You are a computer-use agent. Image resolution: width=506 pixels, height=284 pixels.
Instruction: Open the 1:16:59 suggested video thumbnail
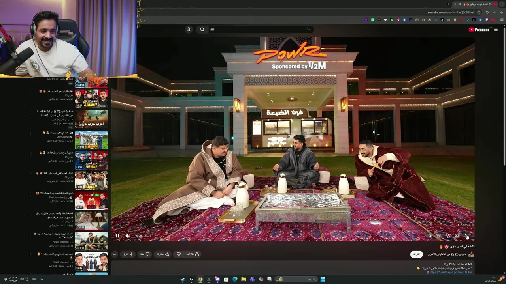point(91,119)
